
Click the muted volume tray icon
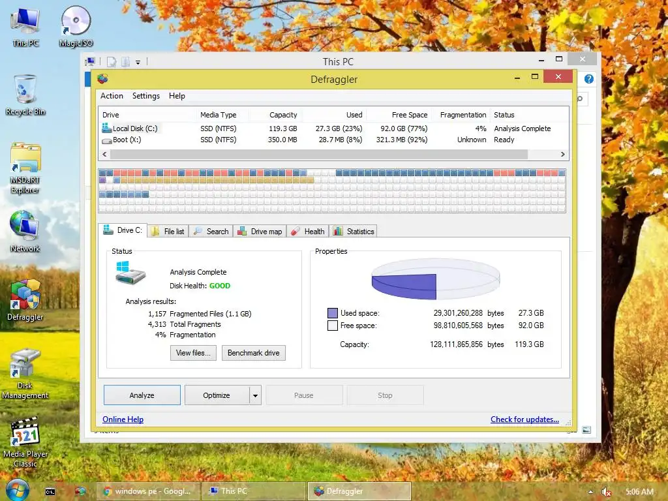[606, 492]
